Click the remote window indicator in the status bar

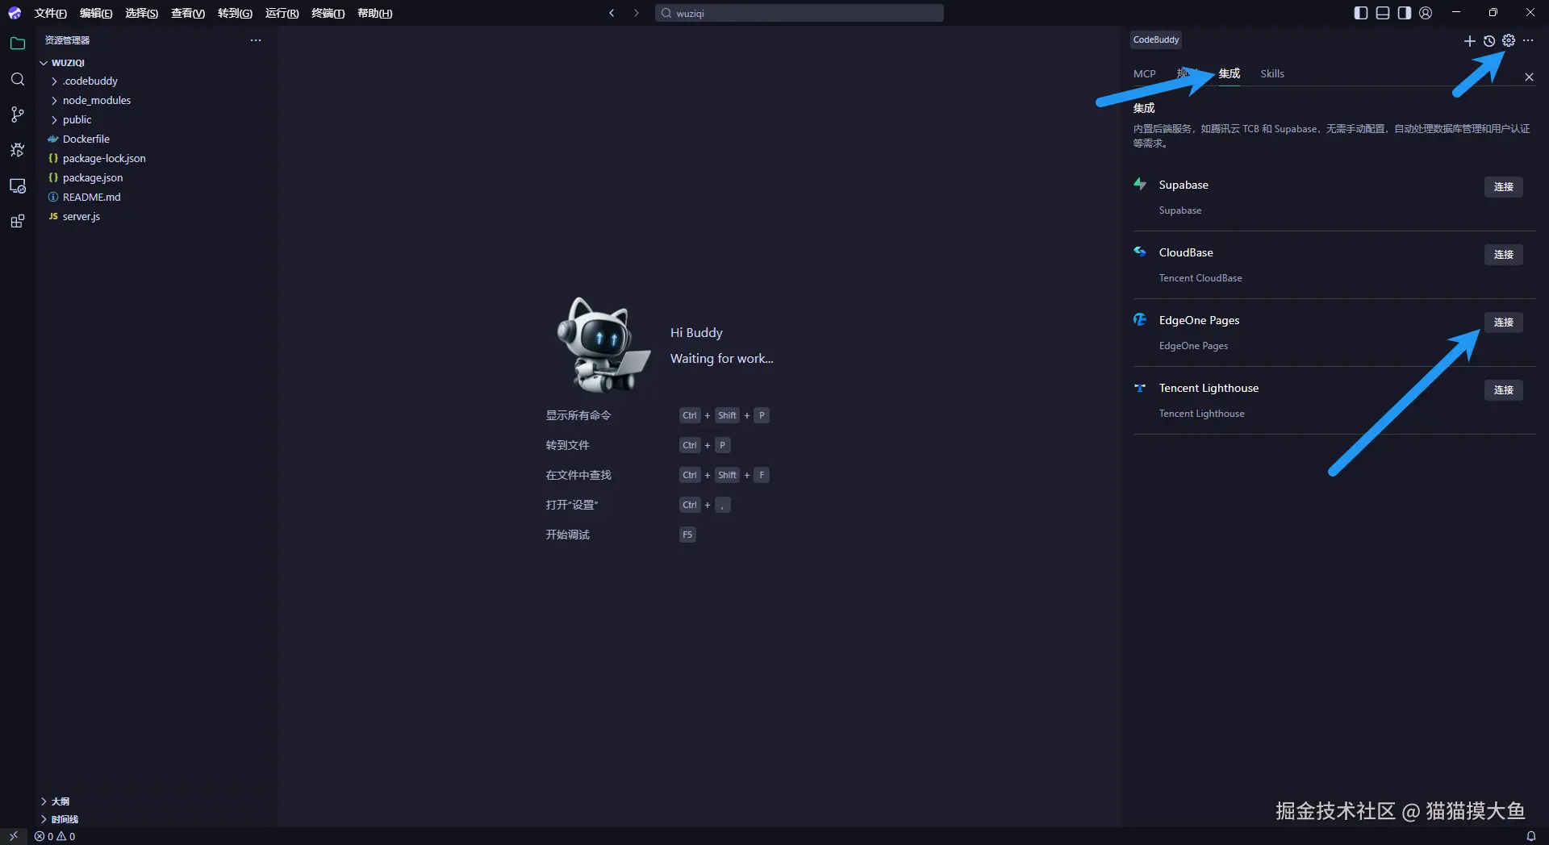pyautogui.click(x=14, y=836)
